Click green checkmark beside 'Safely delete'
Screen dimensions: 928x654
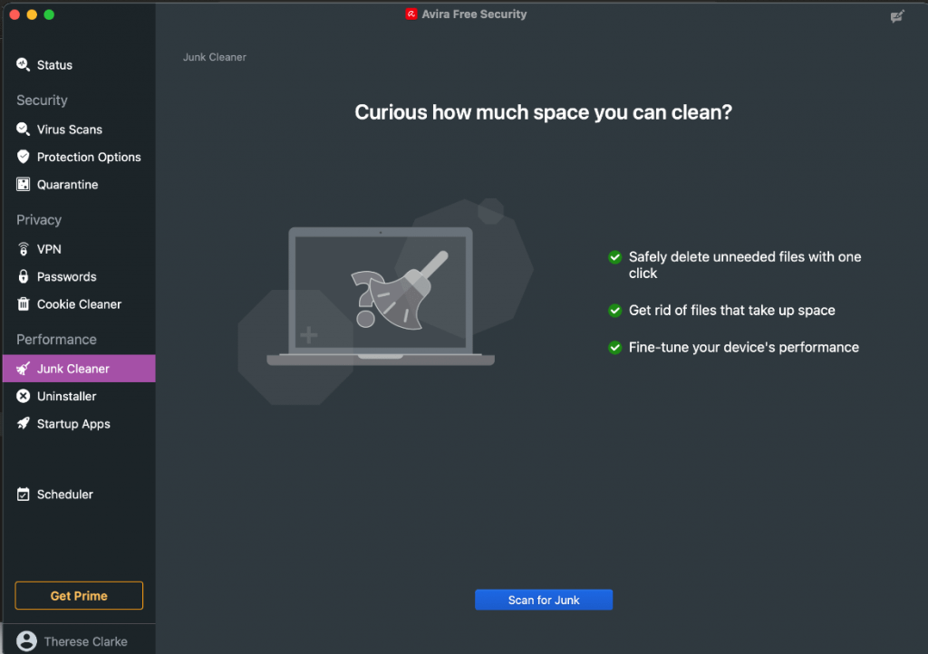click(615, 256)
